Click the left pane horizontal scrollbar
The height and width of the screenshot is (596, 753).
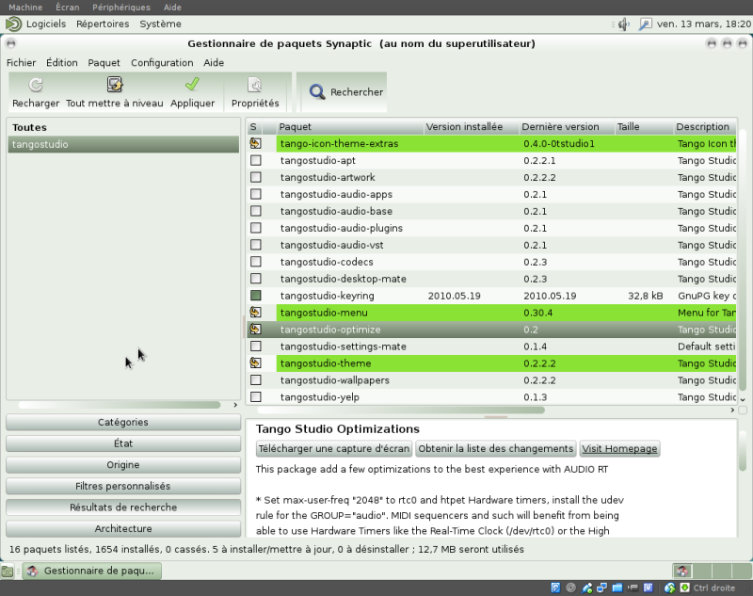tap(120, 405)
